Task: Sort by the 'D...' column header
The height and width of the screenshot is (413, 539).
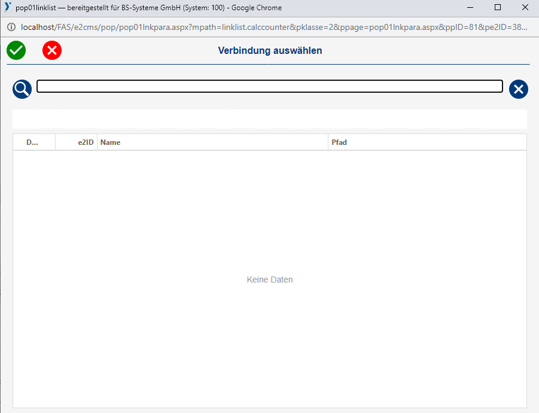Action: click(33, 142)
